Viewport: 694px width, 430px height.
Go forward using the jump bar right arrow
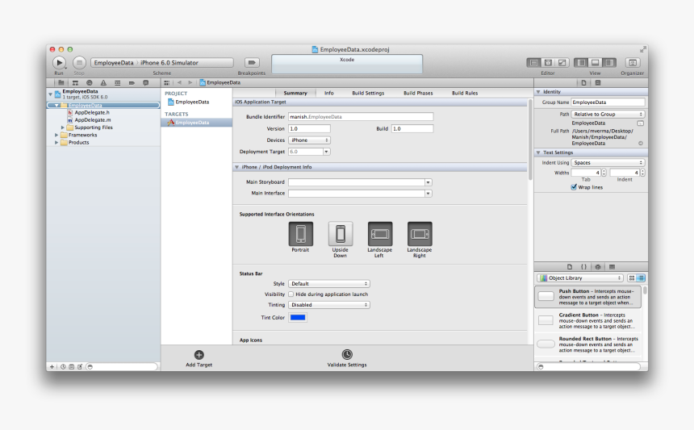pyautogui.click(x=190, y=83)
